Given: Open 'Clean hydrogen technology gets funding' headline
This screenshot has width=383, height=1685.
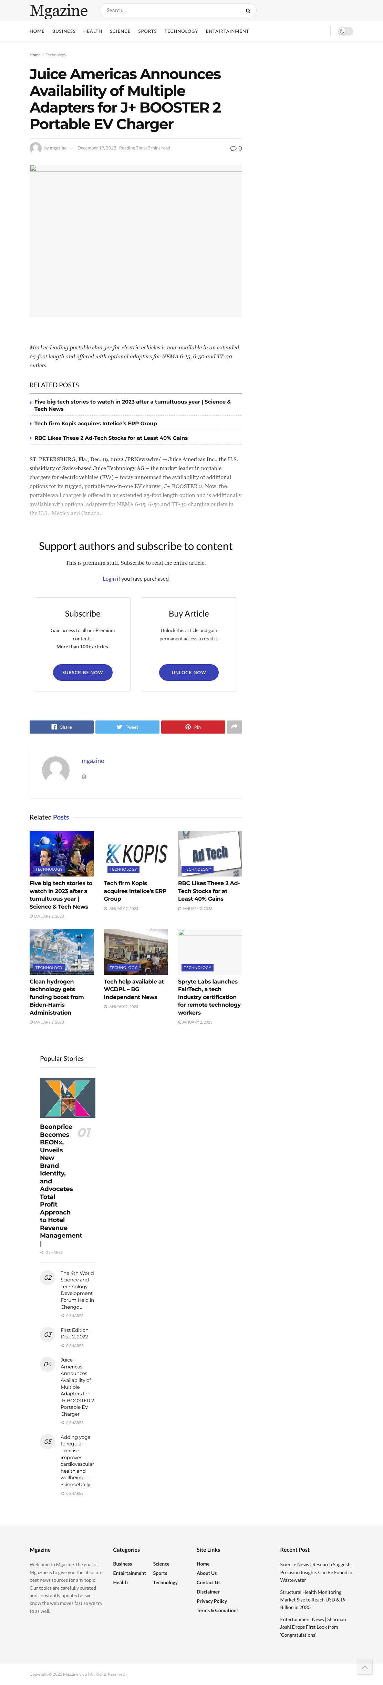Looking at the screenshot, I should [57, 997].
